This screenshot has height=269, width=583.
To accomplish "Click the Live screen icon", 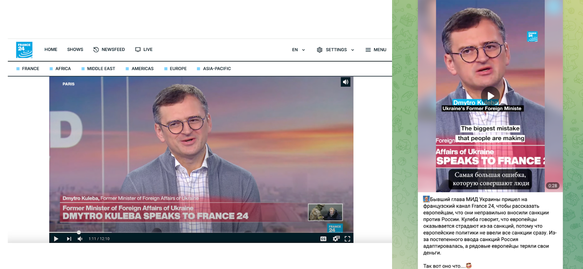I will pyautogui.click(x=138, y=49).
